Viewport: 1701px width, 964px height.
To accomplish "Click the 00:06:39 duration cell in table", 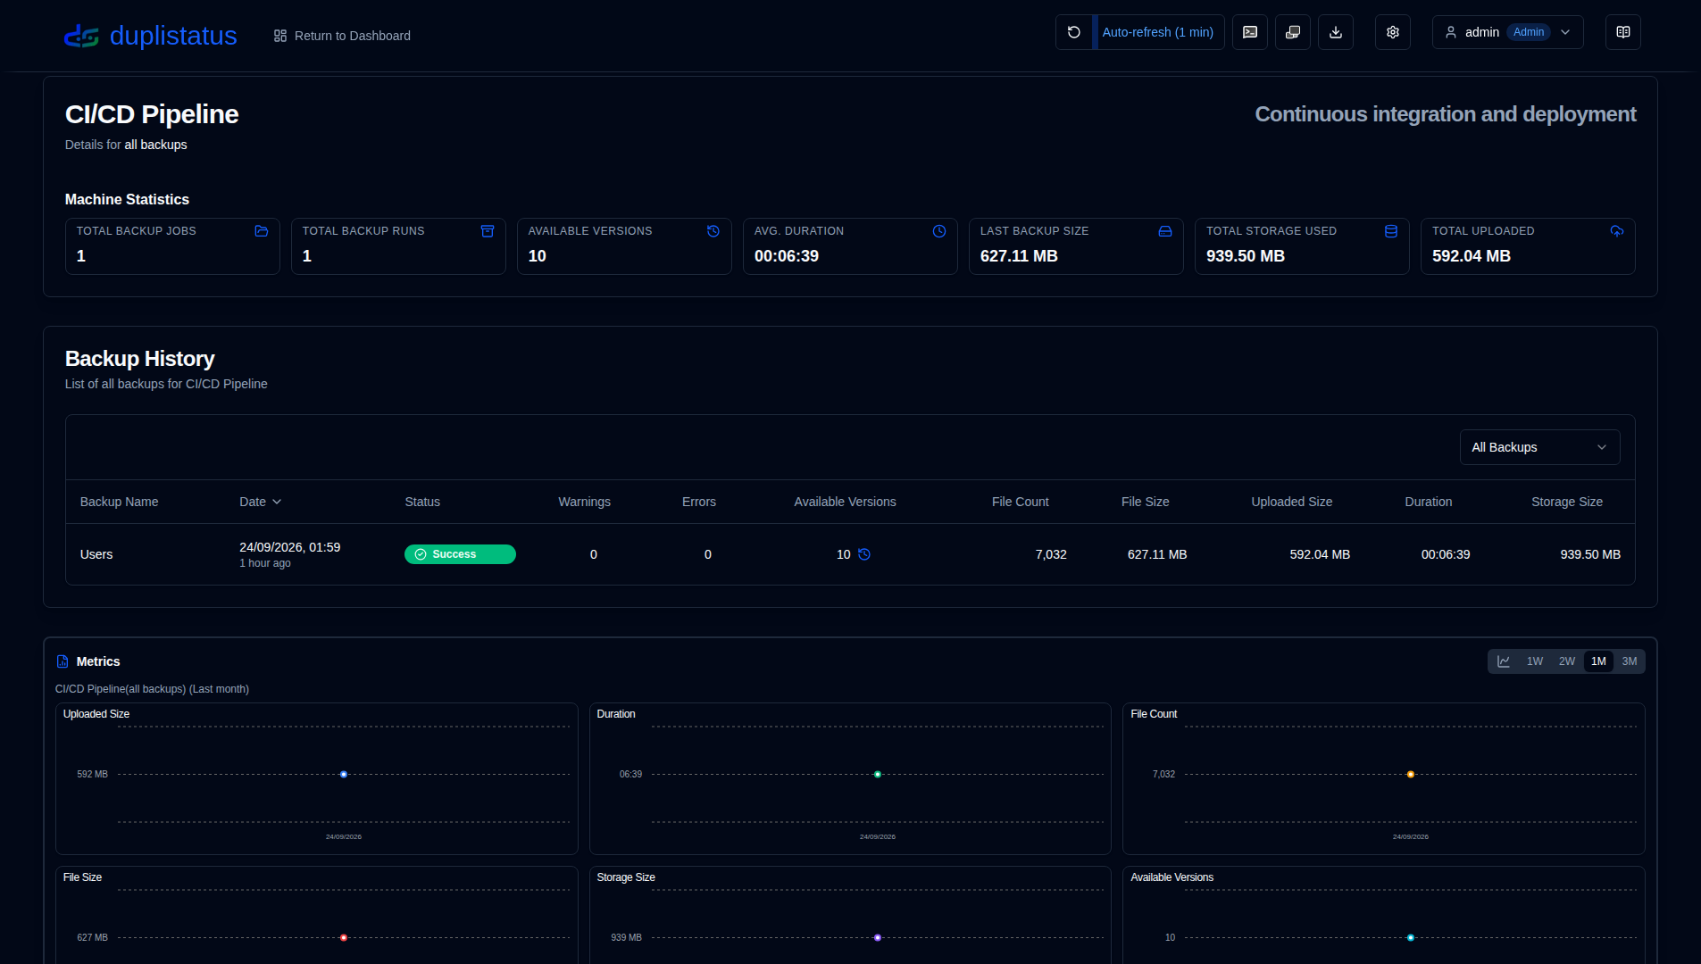I will click(1446, 554).
